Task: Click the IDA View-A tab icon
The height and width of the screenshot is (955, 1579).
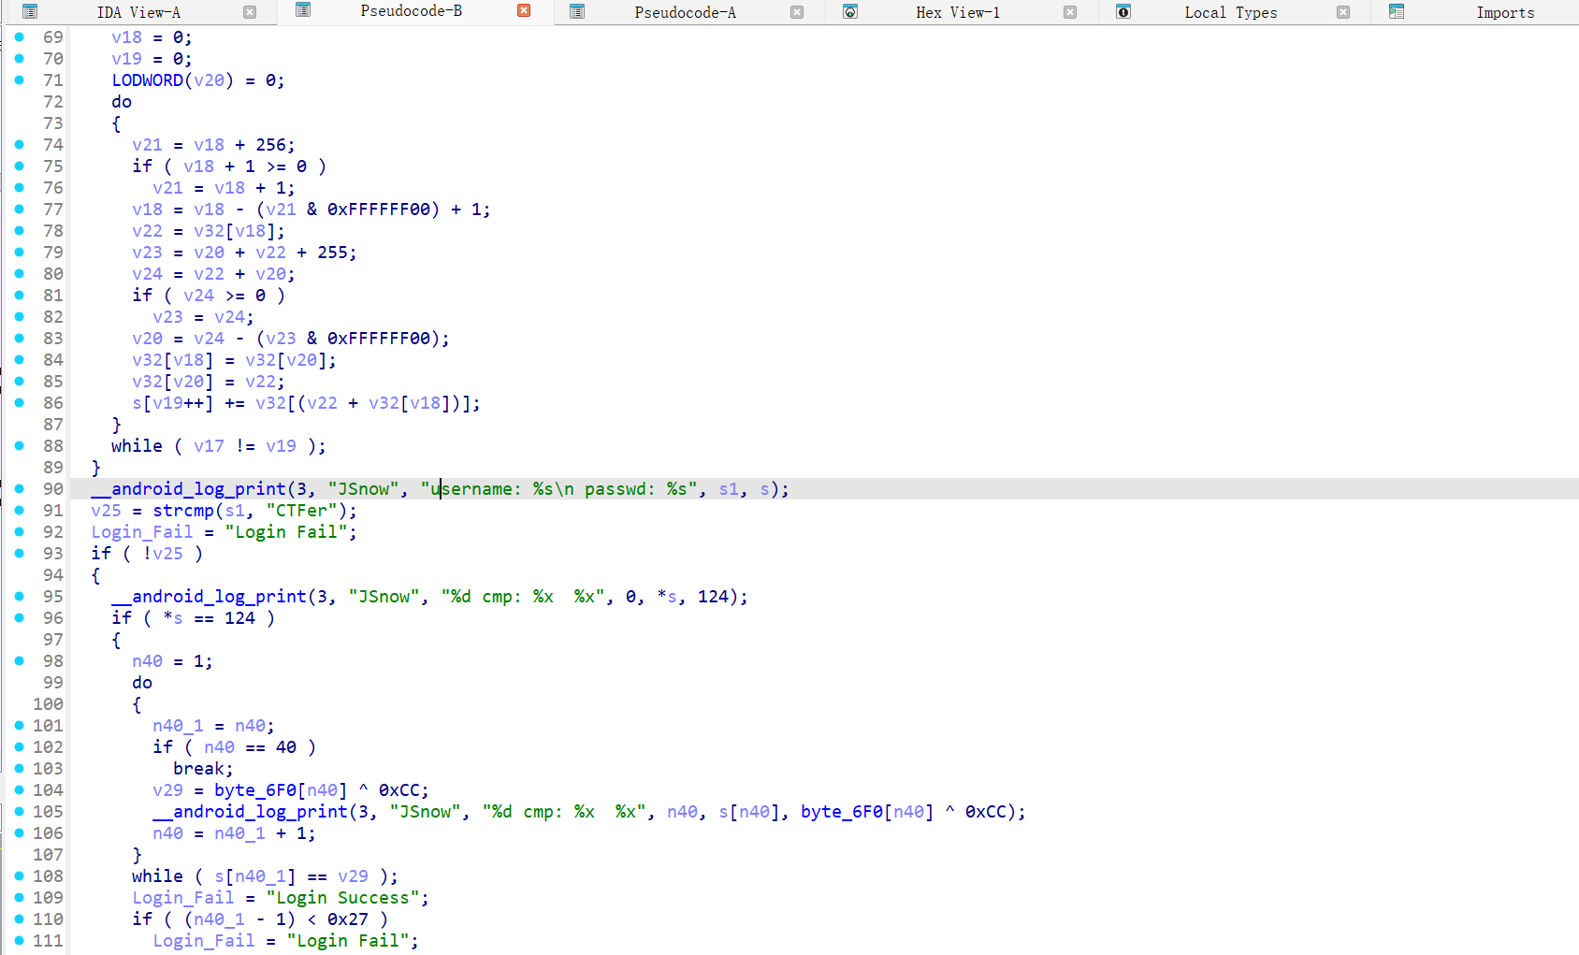Action: pos(30,12)
